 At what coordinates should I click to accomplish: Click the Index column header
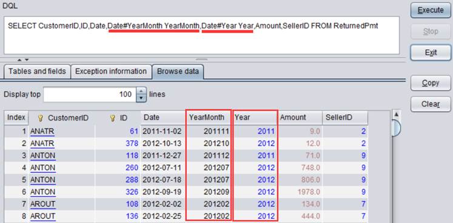pyautogui.click(x=16, y=118)
